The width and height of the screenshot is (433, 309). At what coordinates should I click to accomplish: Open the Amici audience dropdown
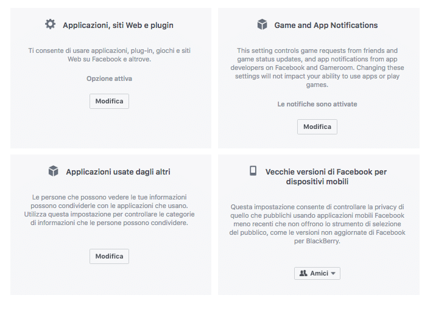317,274
